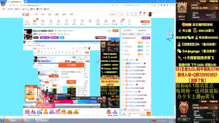The image size is (219, 123).
Task: Click the second taskbar application item
Action: coord(27,121)
